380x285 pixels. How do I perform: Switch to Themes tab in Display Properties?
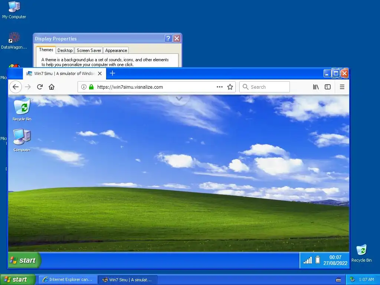(x=46, y=50)
